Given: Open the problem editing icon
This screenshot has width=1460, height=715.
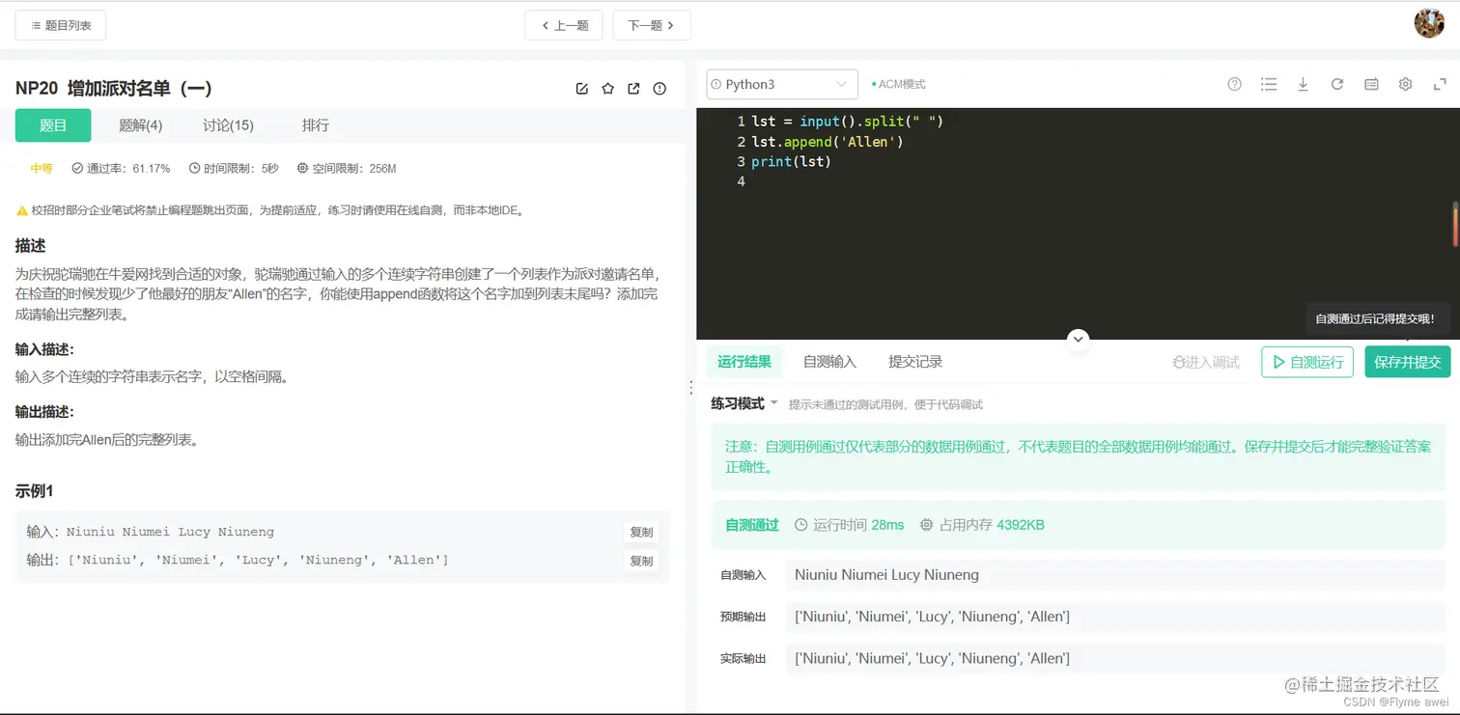Looking at the screenshot, I should tap(581, 88).
